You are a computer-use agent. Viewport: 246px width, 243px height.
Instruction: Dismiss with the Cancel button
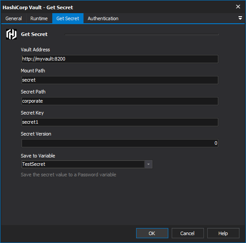point(188,233)
